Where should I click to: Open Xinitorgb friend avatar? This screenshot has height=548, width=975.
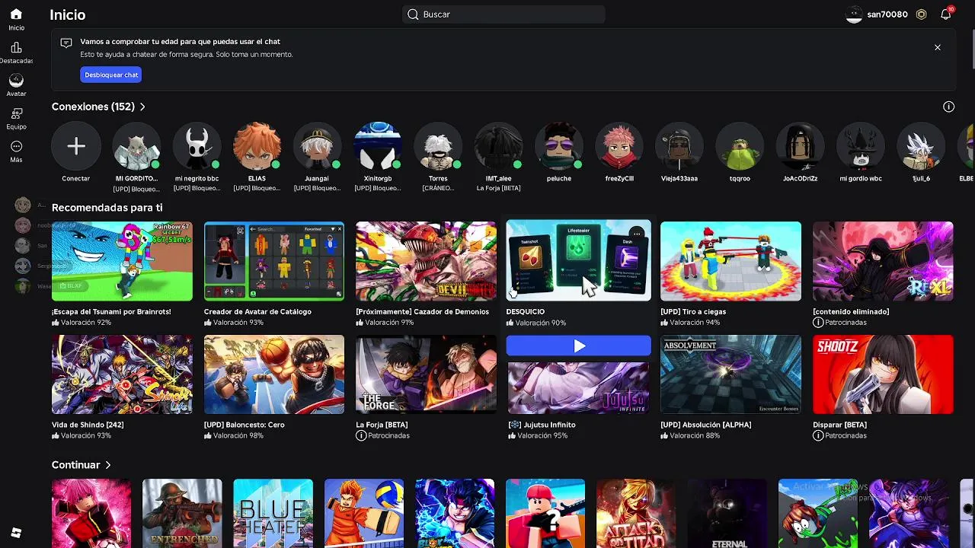pyautogui.click(x=378, y=146)
